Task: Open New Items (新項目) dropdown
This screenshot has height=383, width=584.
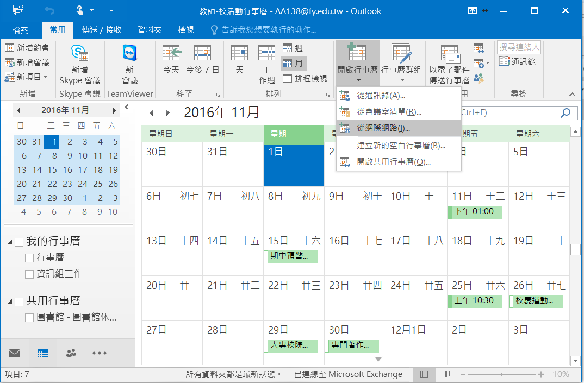Action: [x=26, y=77]
